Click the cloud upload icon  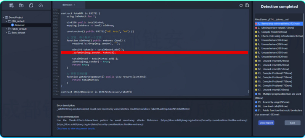pos(41,5)
